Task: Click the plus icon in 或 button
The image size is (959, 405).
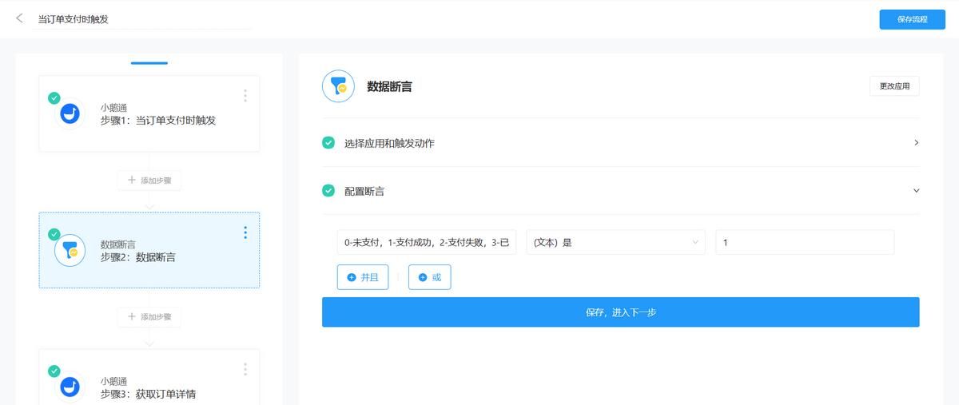Action: [423, 277]
